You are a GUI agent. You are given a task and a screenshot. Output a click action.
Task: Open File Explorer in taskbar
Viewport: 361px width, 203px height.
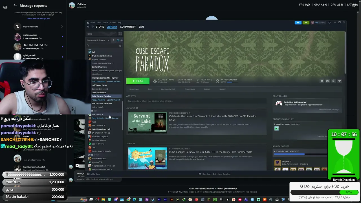(x=103, y=200)
